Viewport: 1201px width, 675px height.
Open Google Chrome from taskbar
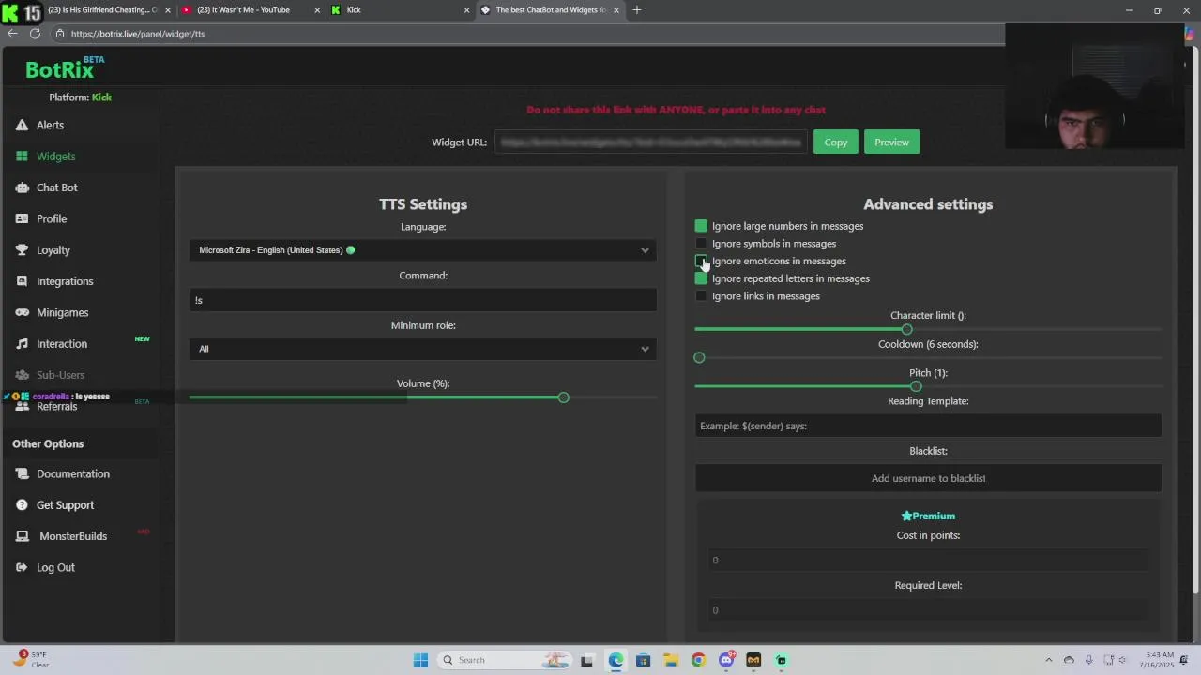click(x=698, y=660)
